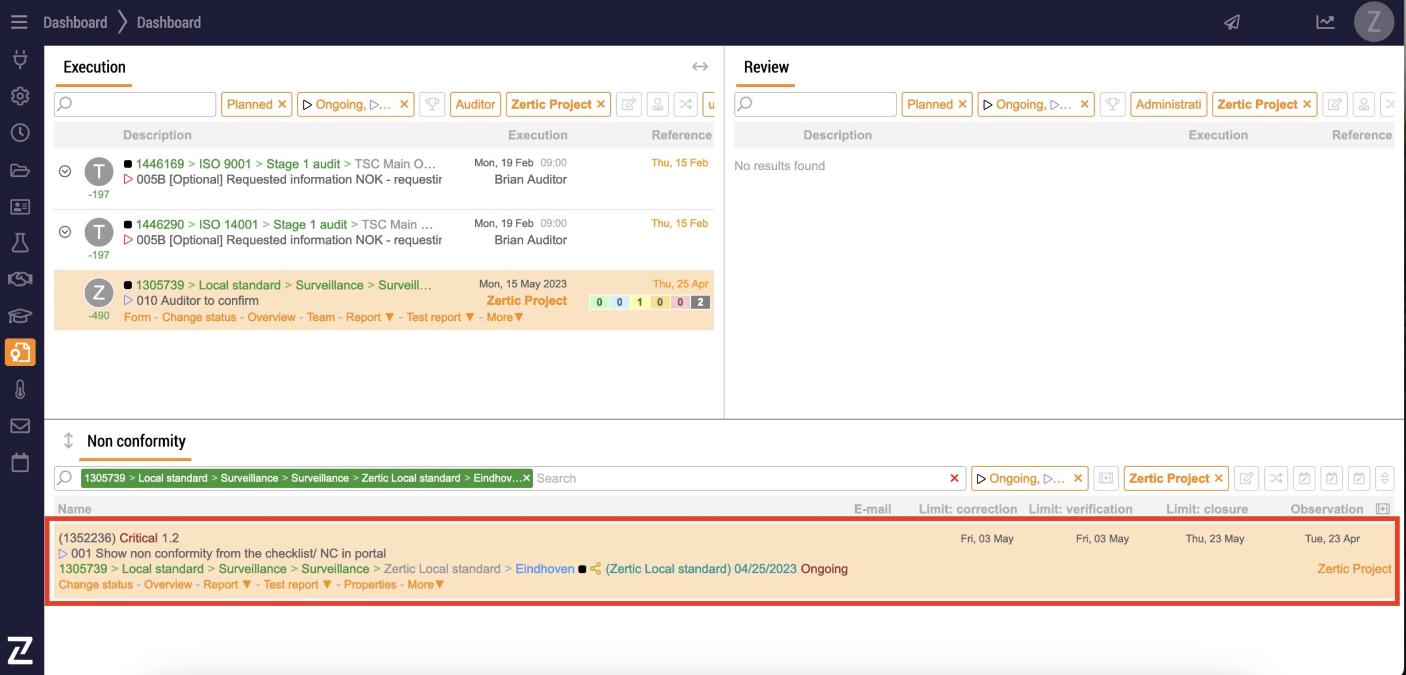Expand the row for audit 1446169
1406x675 pixels.
click(x=65, y=171)
